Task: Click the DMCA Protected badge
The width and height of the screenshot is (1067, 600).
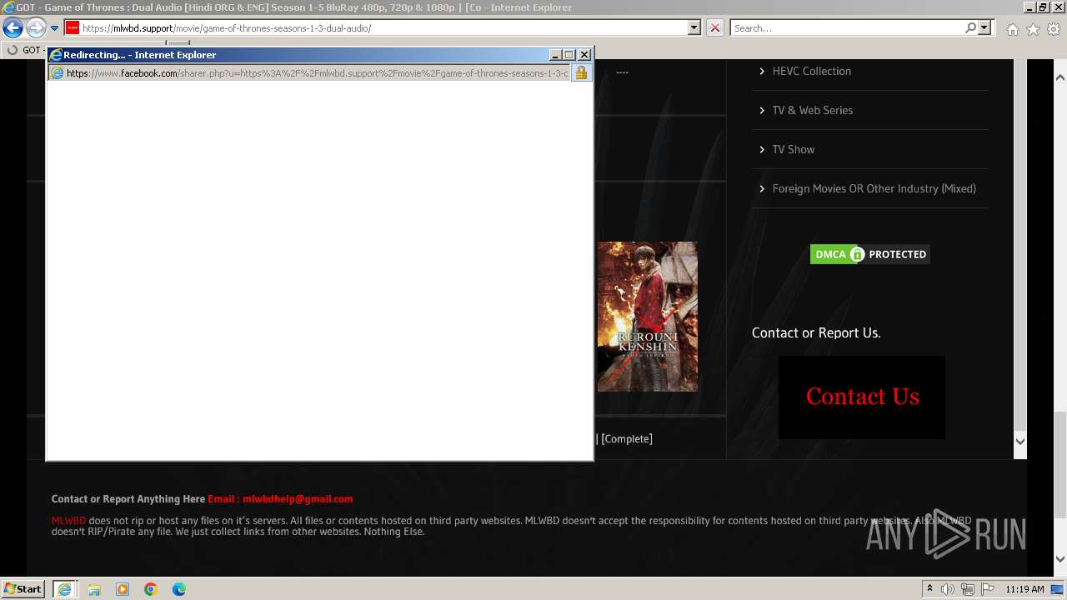Action: (x=869, y=254)
